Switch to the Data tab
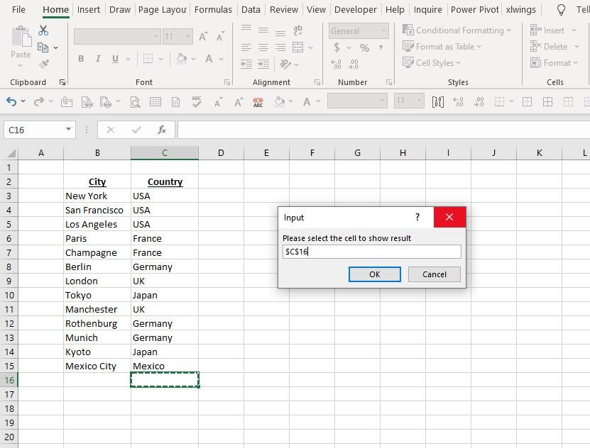The width and height of the screenshot is (590, 448). point(251,9)
